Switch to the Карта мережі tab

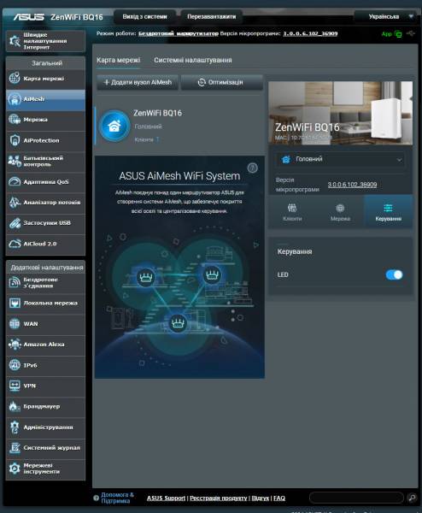pos(119,60)
